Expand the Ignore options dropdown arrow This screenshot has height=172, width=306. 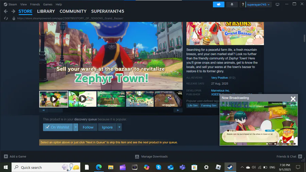pyautogui.click(x=119, y=127)
